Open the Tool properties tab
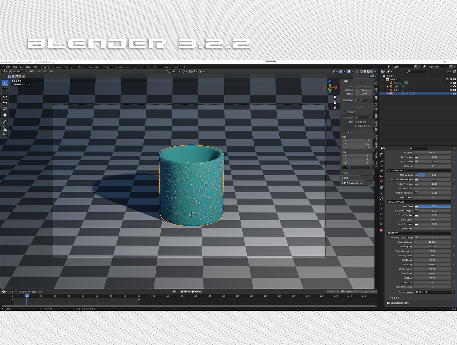 [381, 154]
